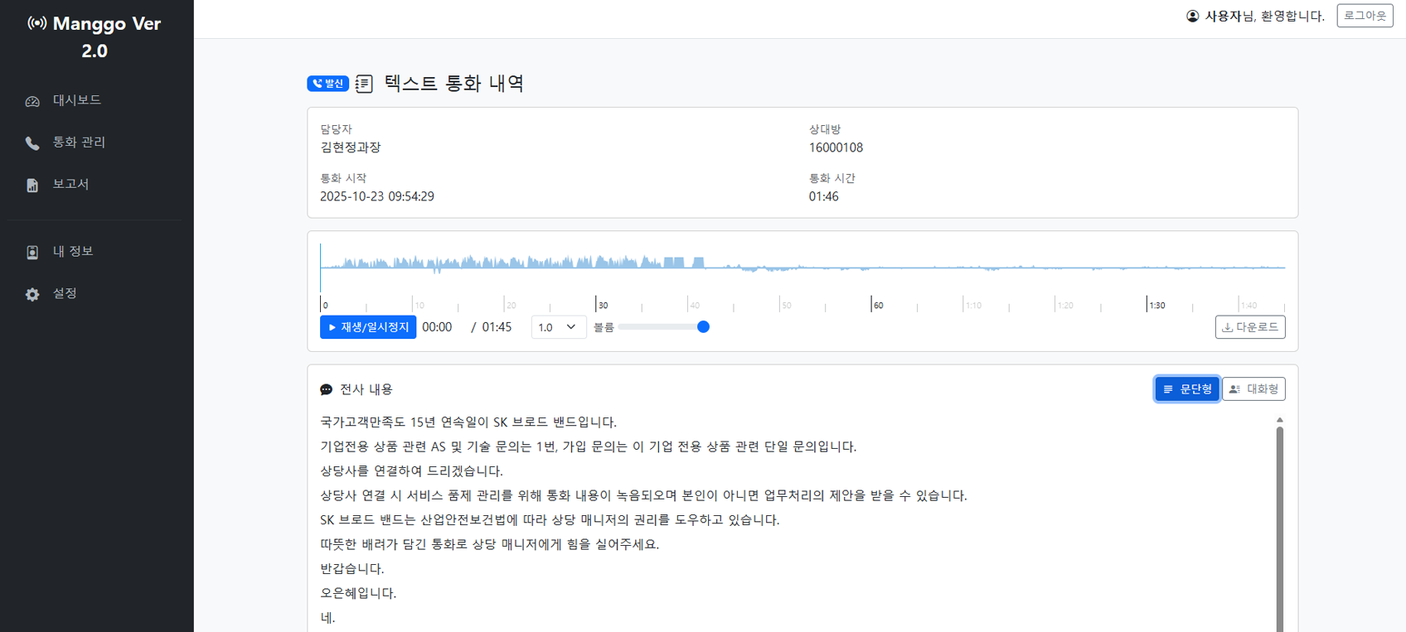Click the dashboard gauge icon
This screenshot has height=632, width=1406.
coord(32,101)
